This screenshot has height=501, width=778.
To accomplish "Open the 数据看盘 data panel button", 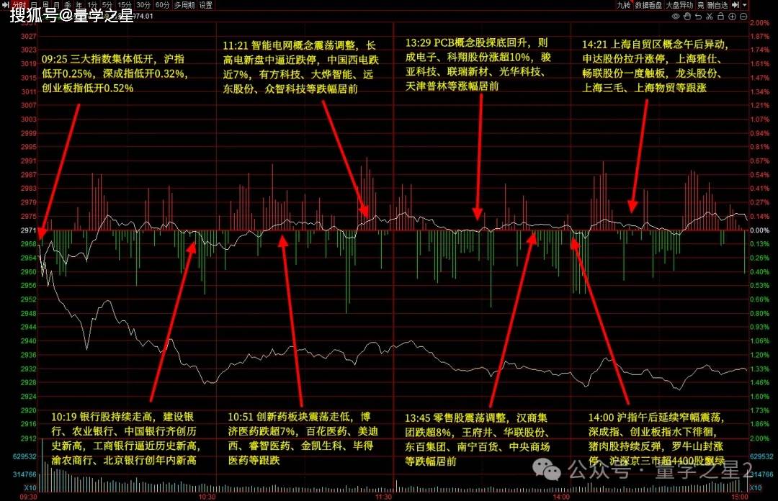I will 648,5.
